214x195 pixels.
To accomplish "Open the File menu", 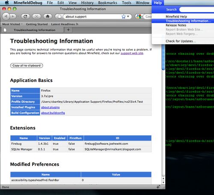I will pos(50,3).
